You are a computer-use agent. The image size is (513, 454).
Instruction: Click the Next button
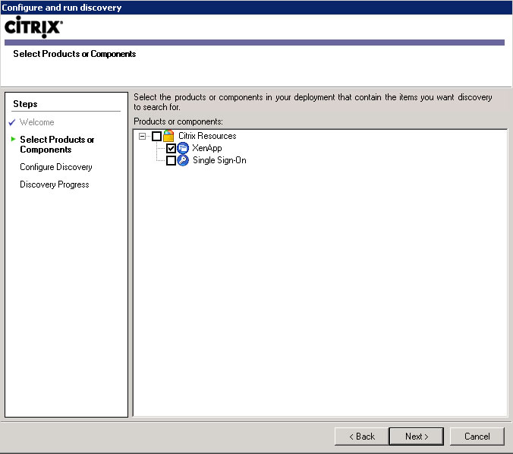point(416,437)
